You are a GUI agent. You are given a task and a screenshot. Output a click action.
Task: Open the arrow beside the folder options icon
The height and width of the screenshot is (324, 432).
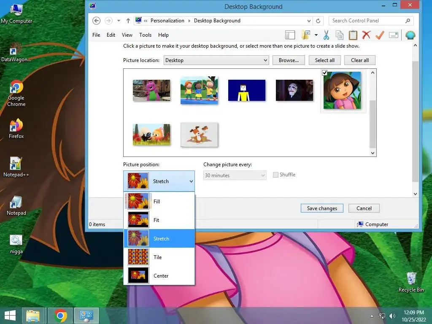click(316, 35)
